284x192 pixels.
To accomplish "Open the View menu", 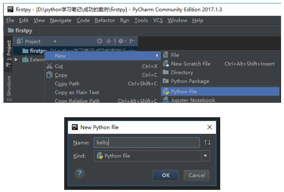I will tap(39, 20).
